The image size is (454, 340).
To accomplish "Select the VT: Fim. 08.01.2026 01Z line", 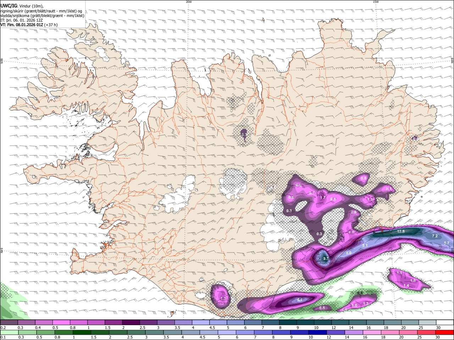I will point(29,25).
